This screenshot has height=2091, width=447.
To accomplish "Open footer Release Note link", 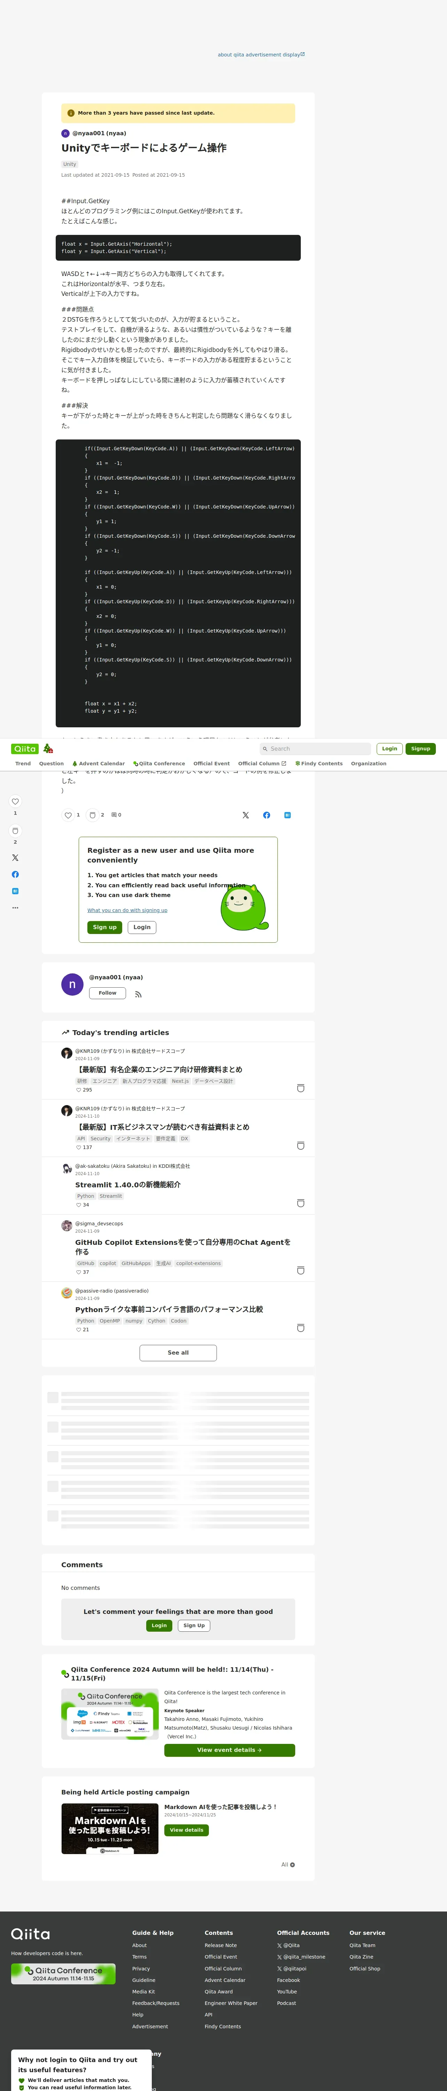I will coord(221,1945).
